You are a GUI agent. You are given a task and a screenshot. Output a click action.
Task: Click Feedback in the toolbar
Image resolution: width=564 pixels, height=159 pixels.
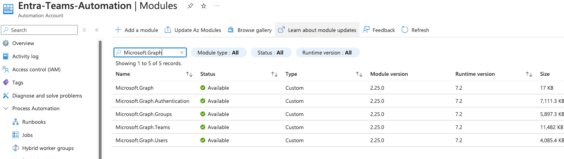pos(379,30)
